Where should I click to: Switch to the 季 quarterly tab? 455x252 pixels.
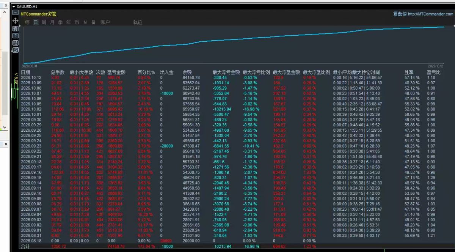click(x=60, y=22)
